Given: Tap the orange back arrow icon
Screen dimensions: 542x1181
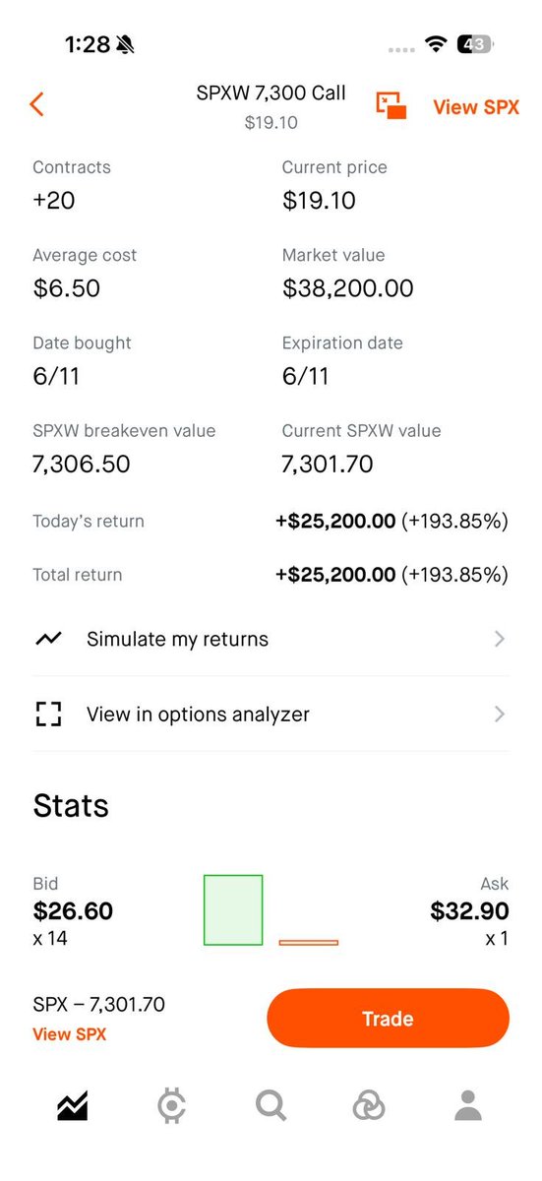Looking at the screenshot, I should tap(37, 104).
